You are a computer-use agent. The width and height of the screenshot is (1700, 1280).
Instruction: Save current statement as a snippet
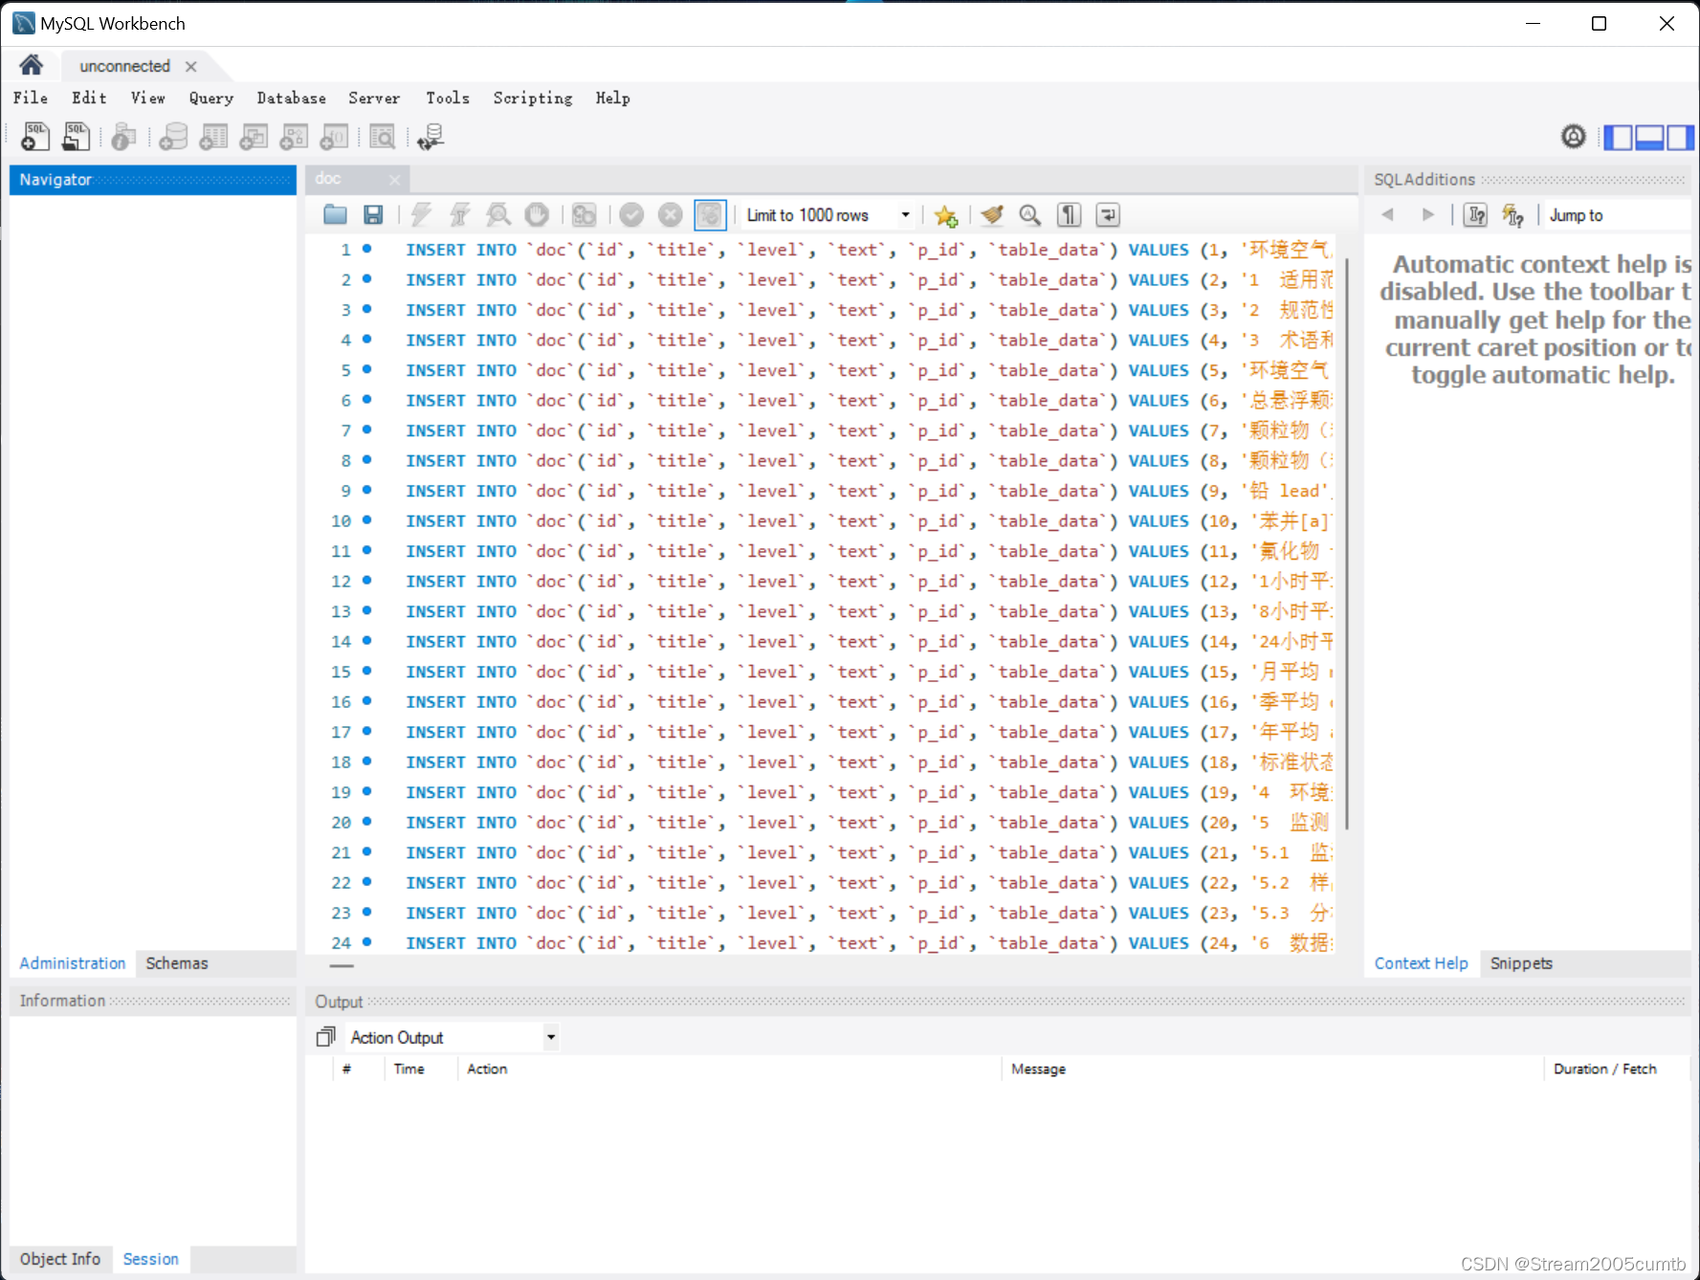point(946,214)
